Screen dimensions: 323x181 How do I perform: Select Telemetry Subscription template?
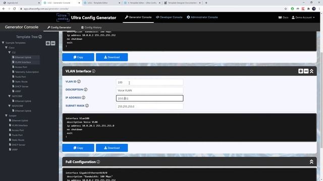27,72
